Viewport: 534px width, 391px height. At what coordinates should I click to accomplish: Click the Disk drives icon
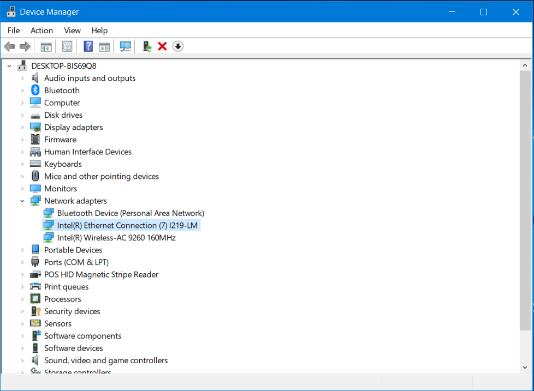tap(35, 116)
